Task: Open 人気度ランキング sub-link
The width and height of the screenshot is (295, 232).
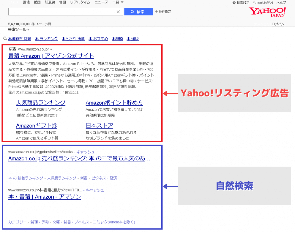Action: [x=62, y=178]
